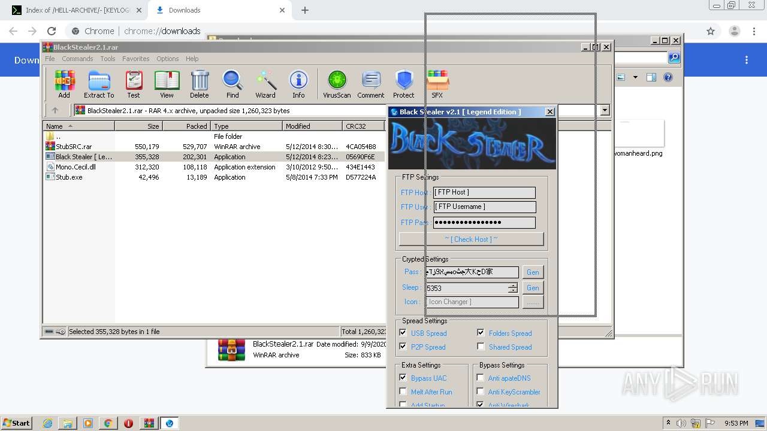Enable the Anti KeyScrambler checkbox

tap(481, 391)
